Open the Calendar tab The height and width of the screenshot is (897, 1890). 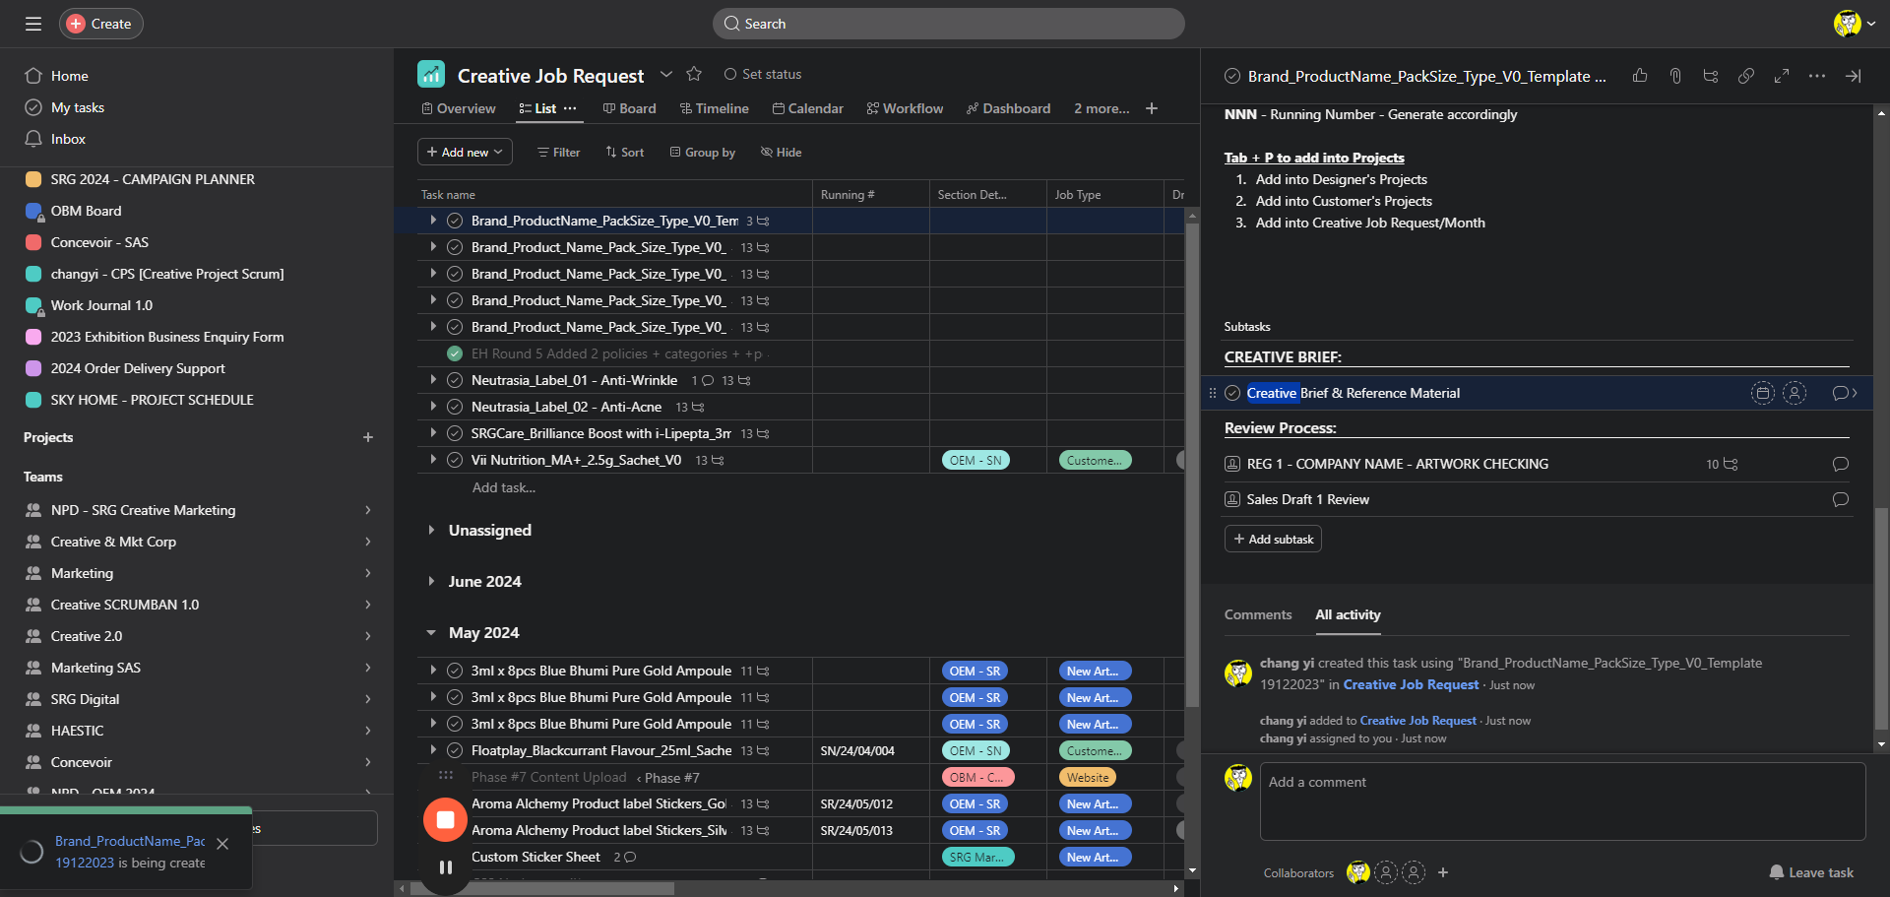(x=808, y=108)
